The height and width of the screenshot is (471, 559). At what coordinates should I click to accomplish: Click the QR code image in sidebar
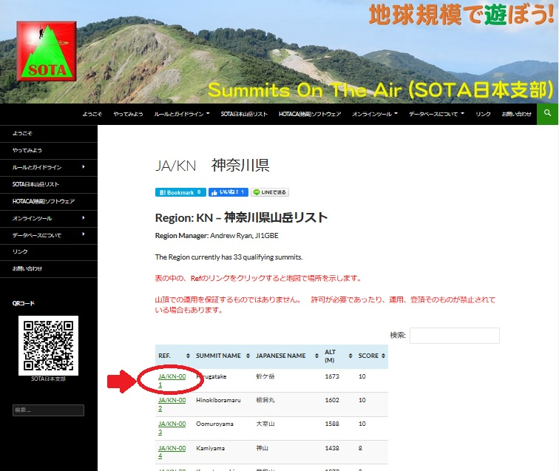coord(49,345)
